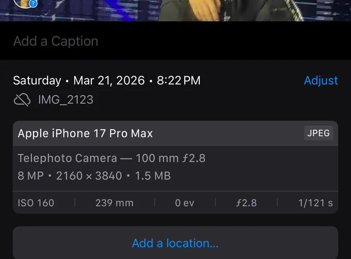
Task: Tap the 1/121 s shutter speed
Action: [315, 203]
